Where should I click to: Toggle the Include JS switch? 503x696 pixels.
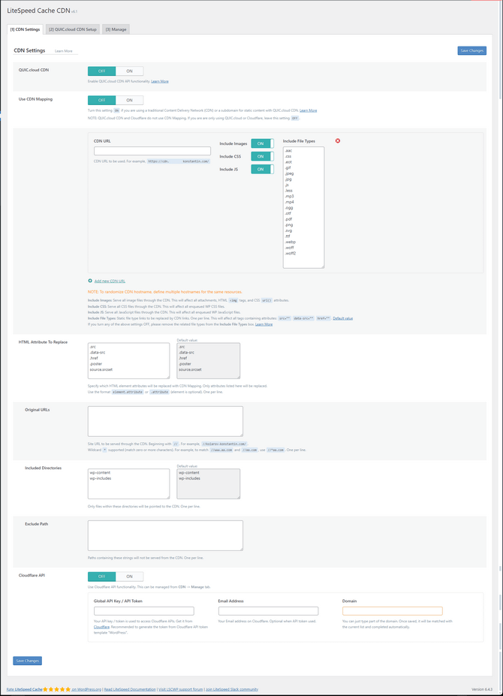(262, 169)
